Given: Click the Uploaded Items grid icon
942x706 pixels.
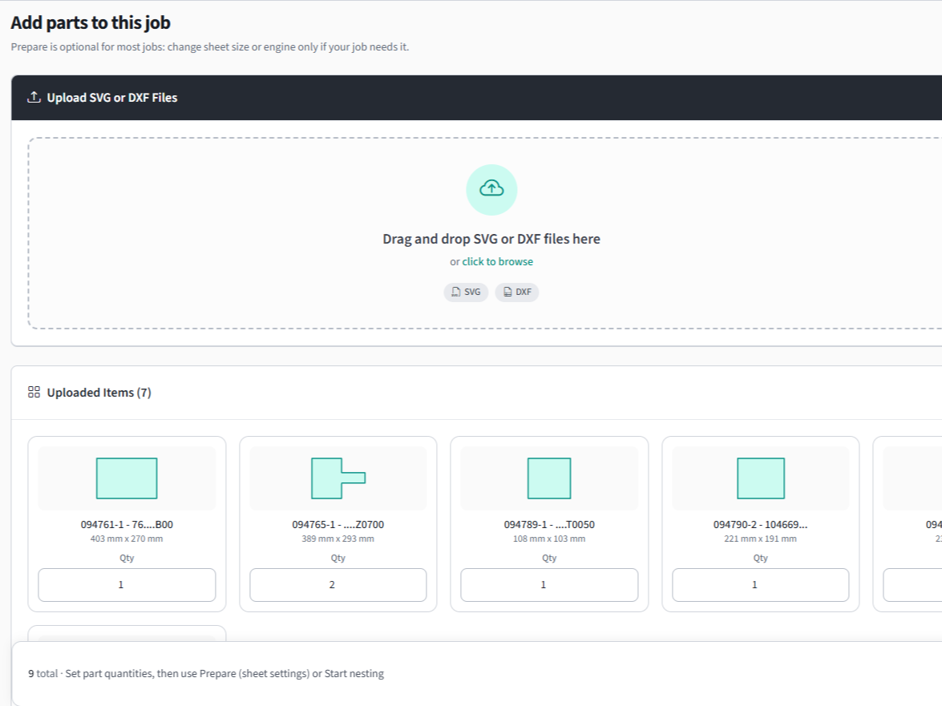Looking at the screenshot, I should coord(34,393).
